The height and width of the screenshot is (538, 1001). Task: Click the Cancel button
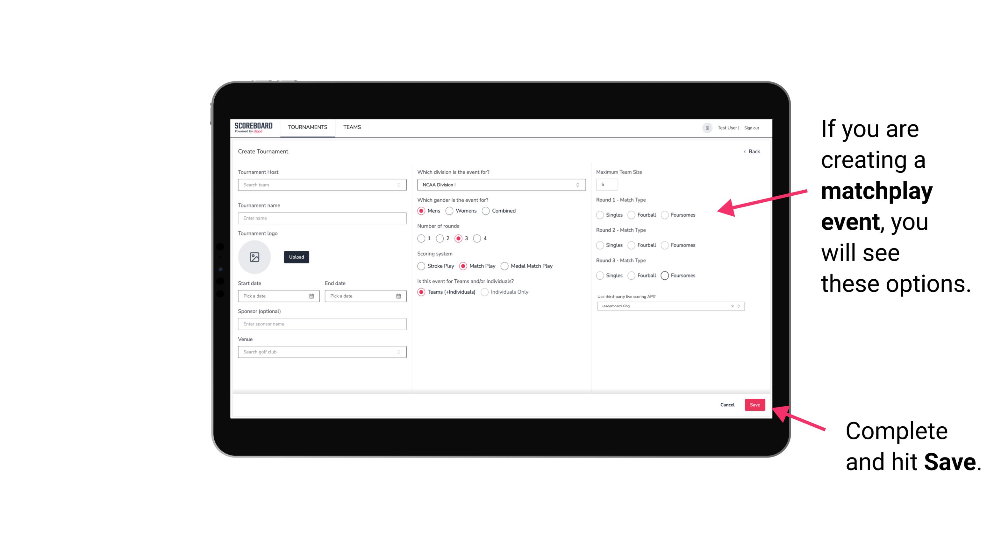727,404
